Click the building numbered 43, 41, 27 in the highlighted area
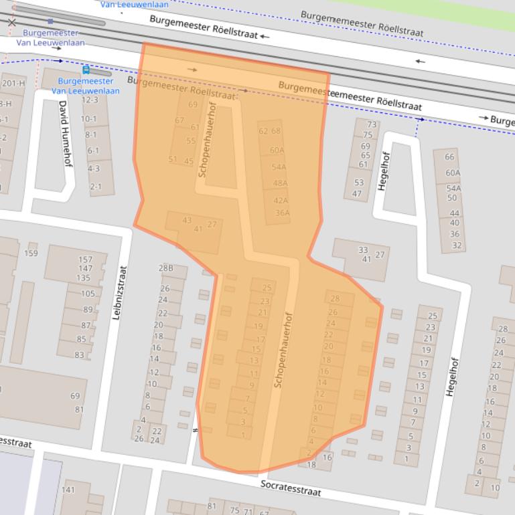Viewport: 515px width, 515px height. click(198, 225)
